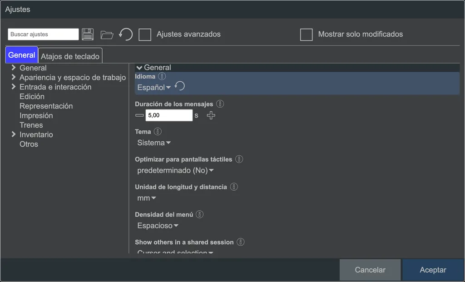Decrease message duration with the minus icon
Screen dimensions: 465x282
[139, 115]
